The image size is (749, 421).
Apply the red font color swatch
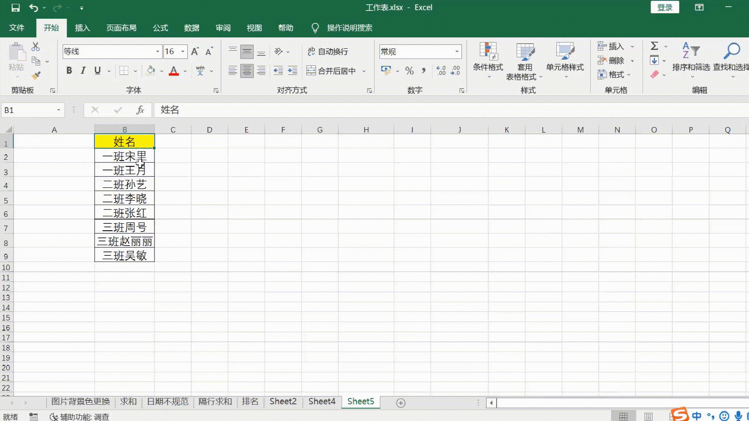(174, 71)
